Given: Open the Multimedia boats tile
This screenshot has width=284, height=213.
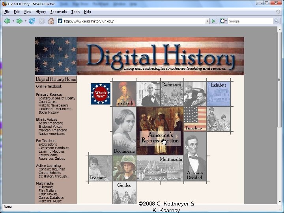Looking at the screenshot, I should [160, 168].
